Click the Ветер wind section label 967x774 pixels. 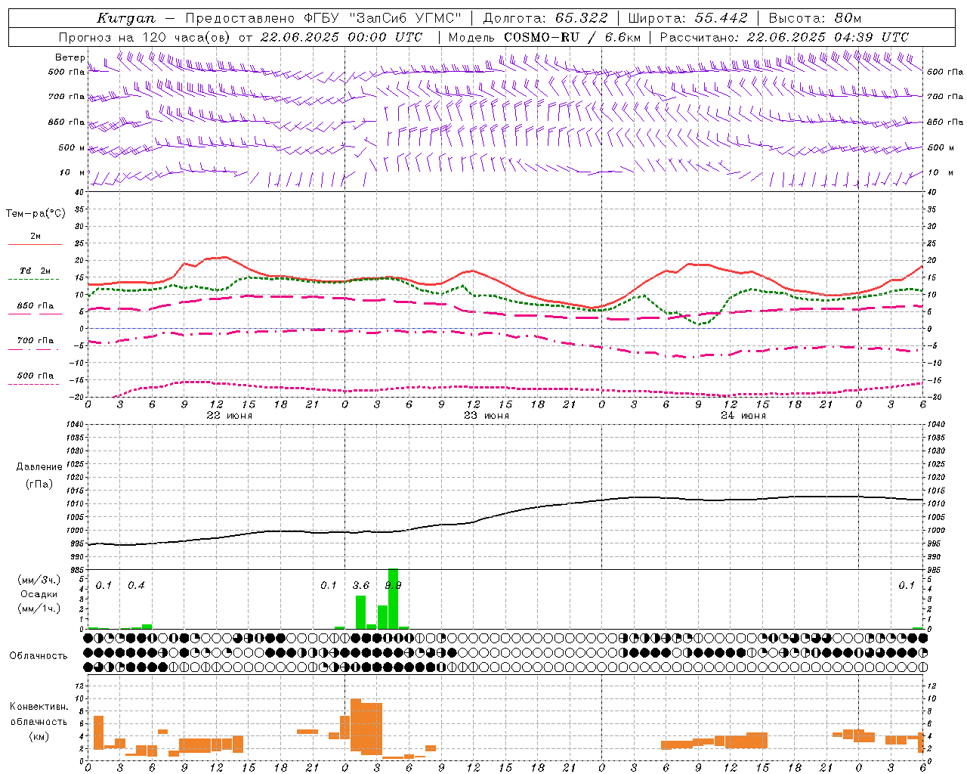pyautogui.click(x=69, y=57)
